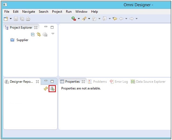Viewport: 172px width, 140px height.
Task: Maximize the Project Explorer panel
Action: 52,27
